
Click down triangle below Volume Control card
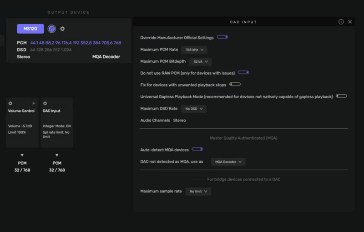(x=22, y=155)
